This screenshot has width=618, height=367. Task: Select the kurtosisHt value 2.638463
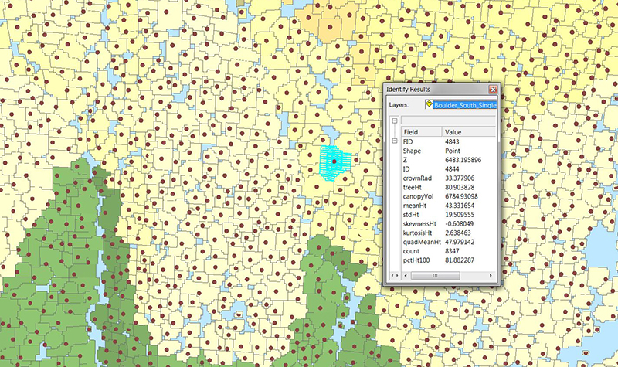[457, 233]
